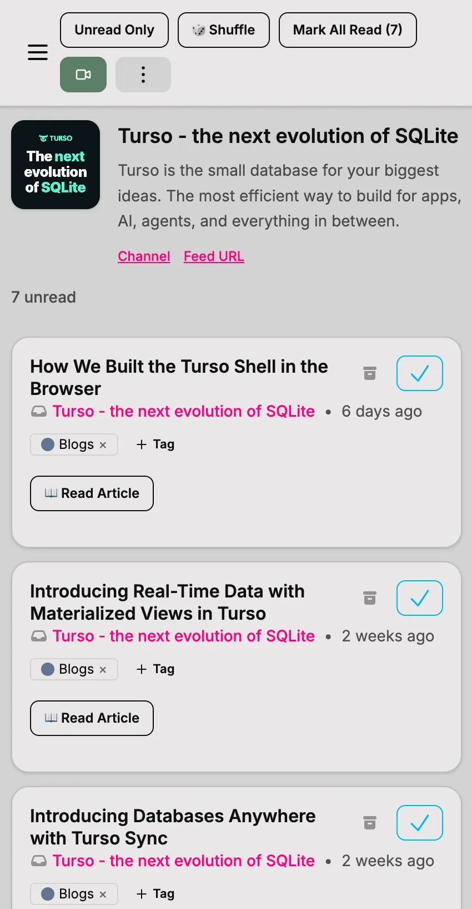Screen dimensions: 472x909
Task: Archive the Turso Shell browser article
Action: coord(369,373)
